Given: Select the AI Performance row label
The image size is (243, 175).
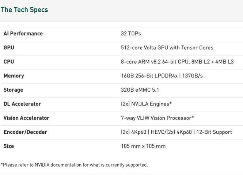Looking at the screenshot, I should tap(23, 34).
